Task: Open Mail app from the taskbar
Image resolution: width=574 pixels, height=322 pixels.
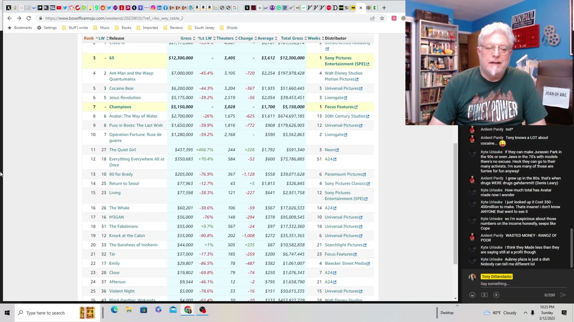Action: [173, 310]
